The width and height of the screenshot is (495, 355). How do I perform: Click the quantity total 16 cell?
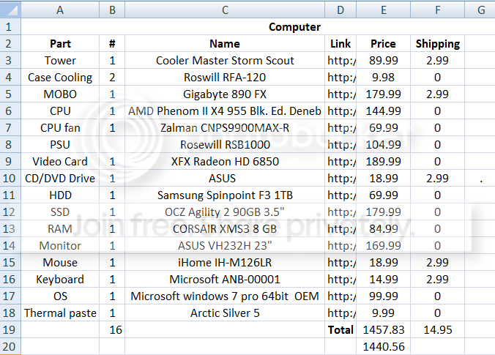coord(112,329)
